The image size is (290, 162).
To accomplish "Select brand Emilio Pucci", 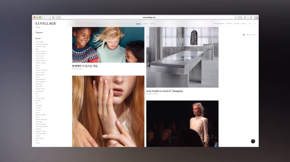I will (39, 87).
